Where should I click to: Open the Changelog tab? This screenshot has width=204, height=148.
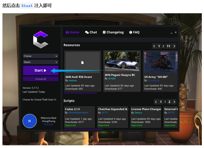pos(113,32)
